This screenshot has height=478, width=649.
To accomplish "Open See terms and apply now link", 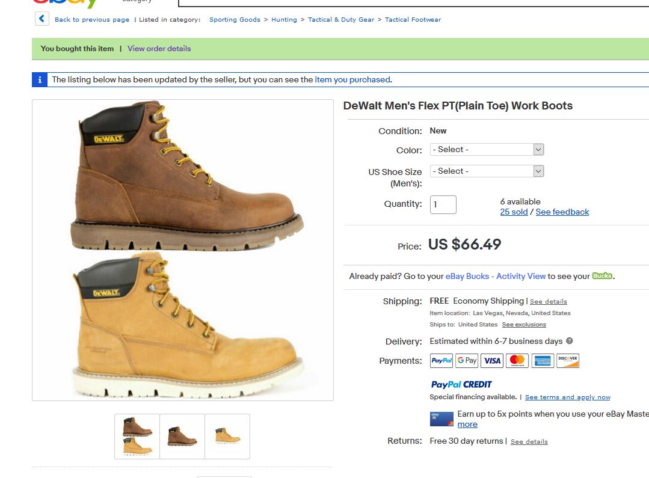I will pyautogui.click(x=567, y=397).
